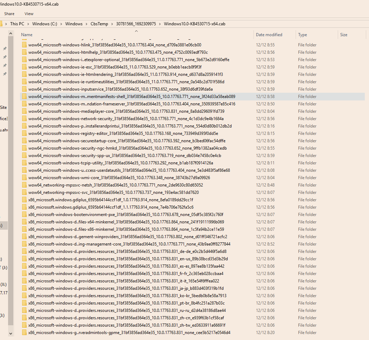This screenshot has height=340, width=369.
Task: Click the ndation-frameserver folder icon
Action: click(24, 104)
